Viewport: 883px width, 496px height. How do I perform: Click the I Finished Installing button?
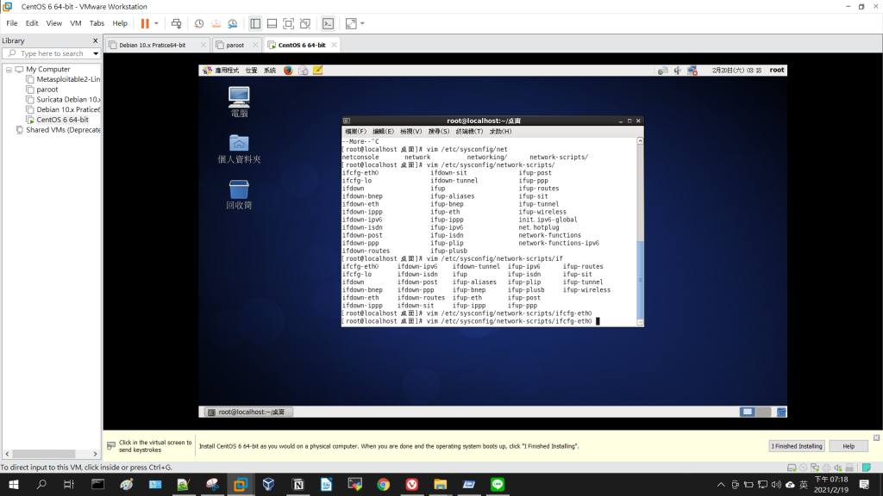coord(797,446)
